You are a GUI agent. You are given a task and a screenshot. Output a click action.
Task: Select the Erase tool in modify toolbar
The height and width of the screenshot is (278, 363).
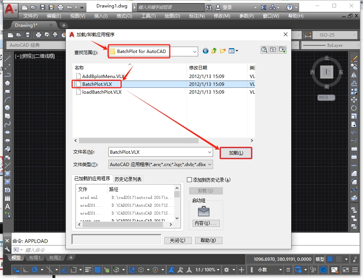[x=354, y=59]
